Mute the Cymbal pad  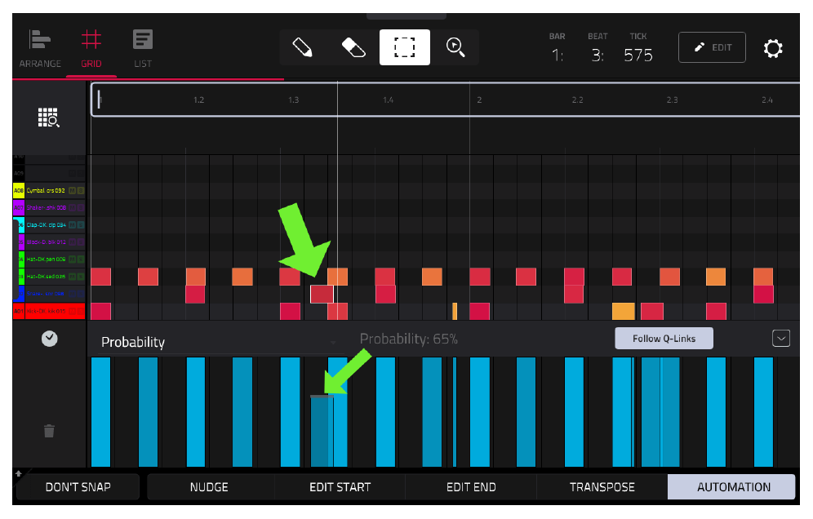point(73,190)
